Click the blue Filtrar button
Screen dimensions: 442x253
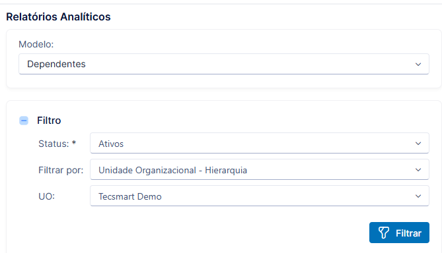point(399,233)
